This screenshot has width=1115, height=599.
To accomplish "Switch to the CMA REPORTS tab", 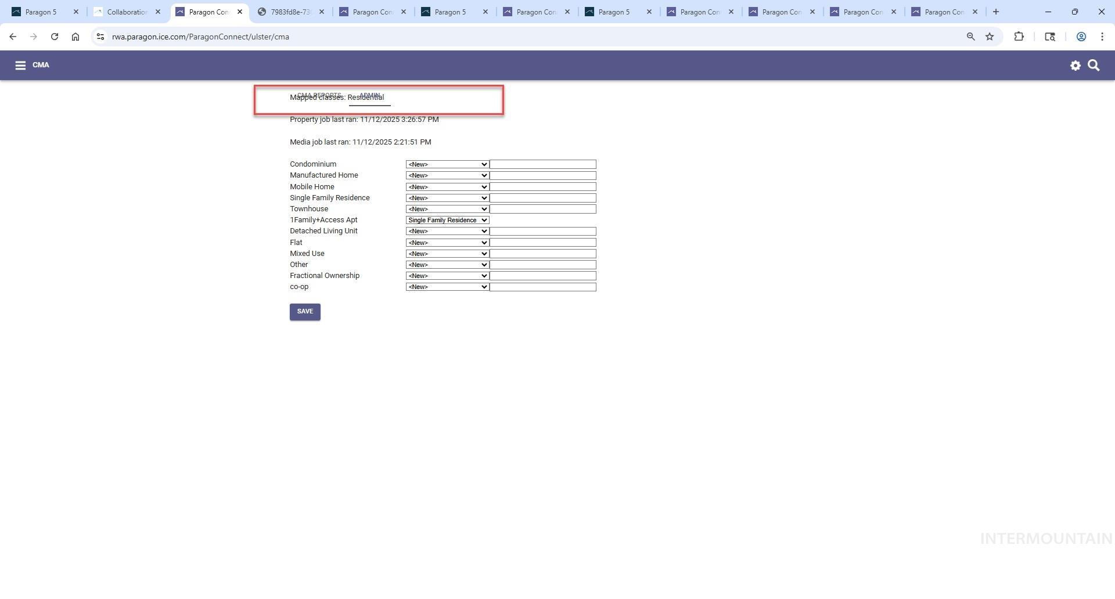I will coord(319,95).
